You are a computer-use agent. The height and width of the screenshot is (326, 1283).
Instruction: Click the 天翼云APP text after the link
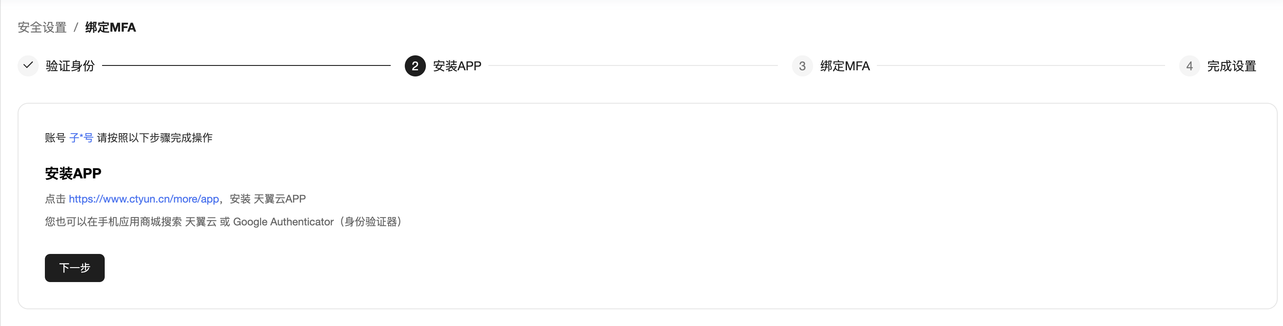pos(279,199)
